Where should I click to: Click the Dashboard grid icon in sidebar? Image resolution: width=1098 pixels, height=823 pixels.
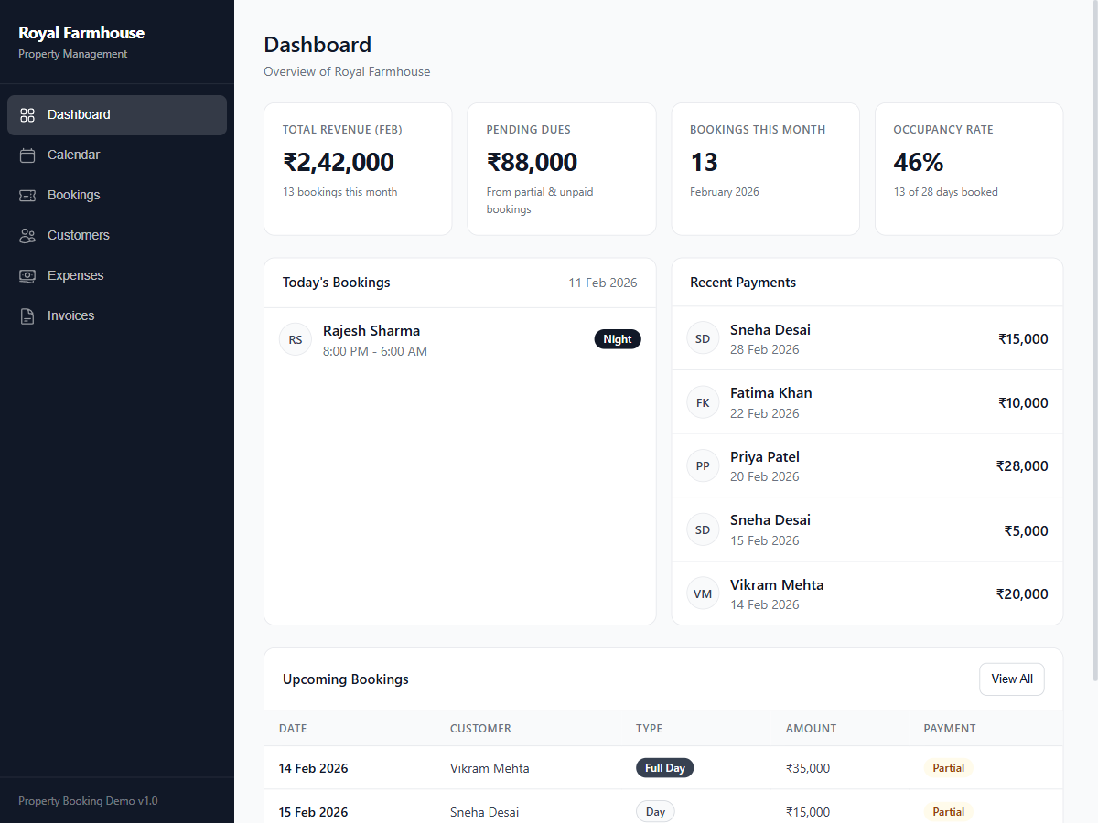tap(27, 115)
